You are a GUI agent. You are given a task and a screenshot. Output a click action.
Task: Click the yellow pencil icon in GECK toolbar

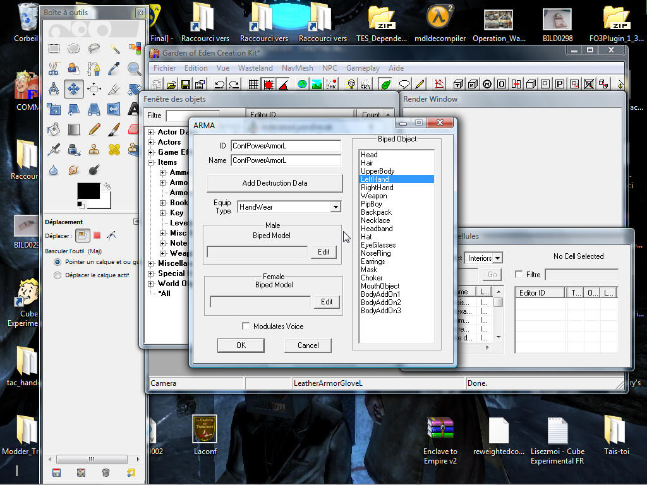420,85
